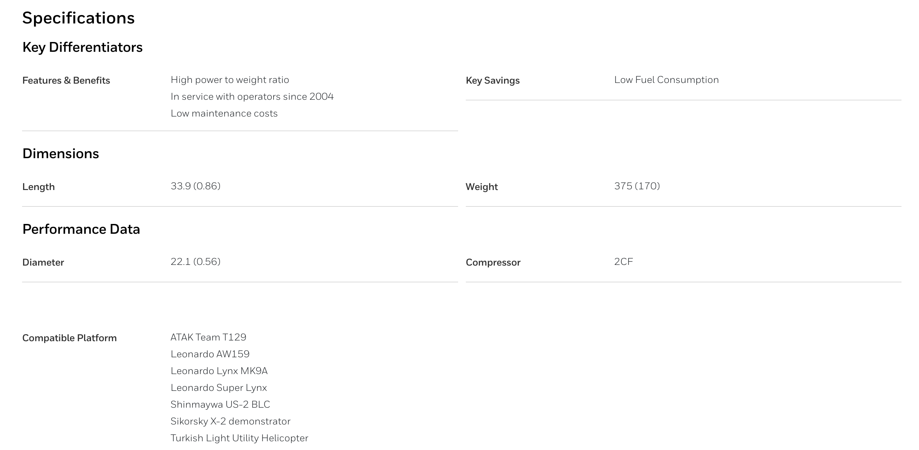Screen dimensions: 919x450
Task: Select the ATAK Team T129 entry
Action: pos(208,337)
